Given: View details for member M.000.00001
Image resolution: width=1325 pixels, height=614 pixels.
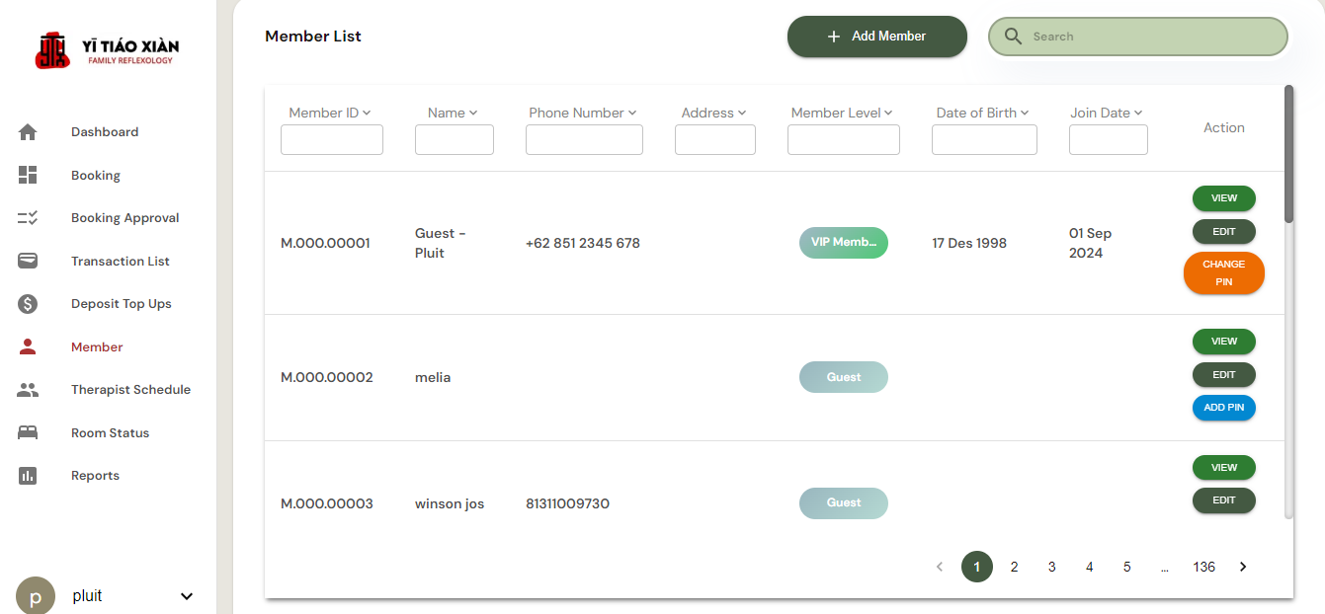Looking at the screenshot, I should [1223, 198].
